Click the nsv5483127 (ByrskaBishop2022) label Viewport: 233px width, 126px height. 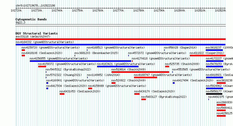click(164, 97)
